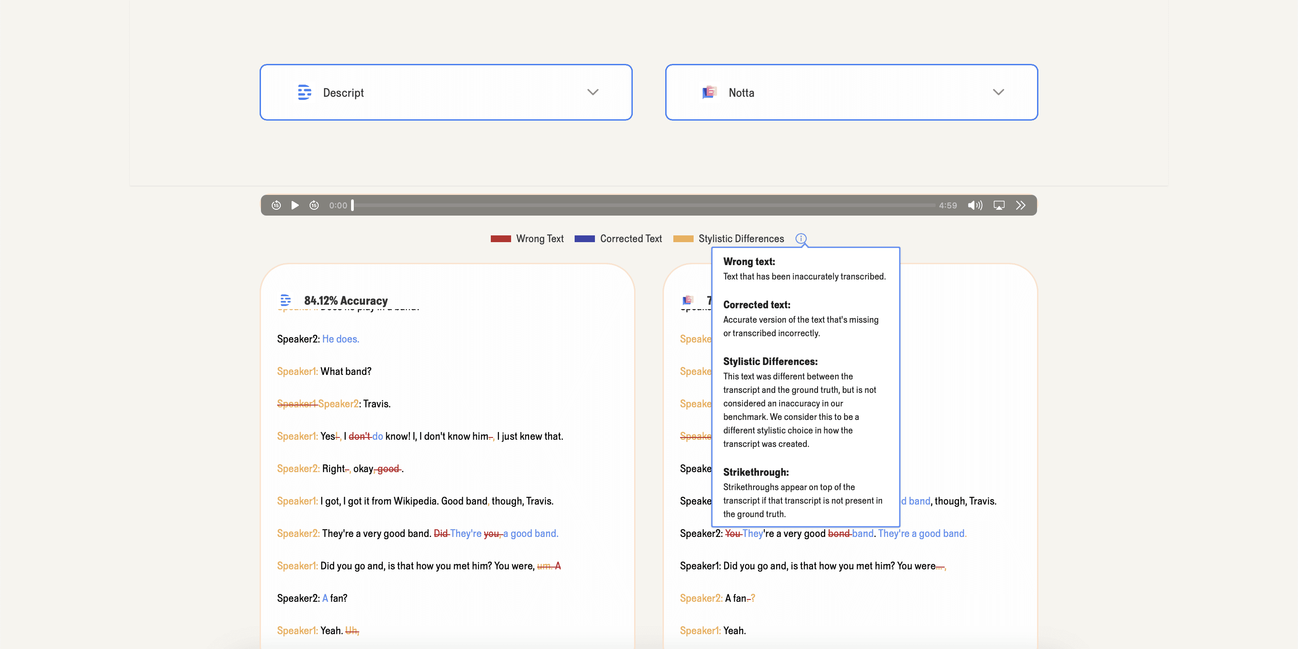Click struck-through 'You' in Notta transcript
Viewport: 1298px width, 649px height.
pos(733,533)
